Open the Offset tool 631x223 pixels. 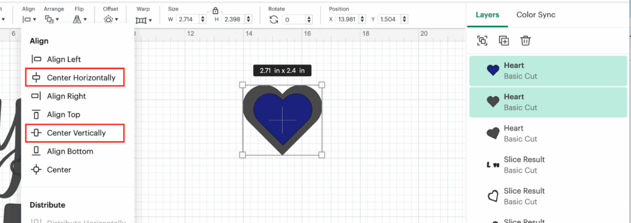tap(111, 19)
